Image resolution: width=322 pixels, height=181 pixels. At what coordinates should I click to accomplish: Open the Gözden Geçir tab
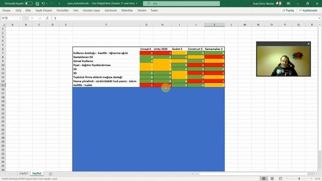[x=92, y=10]
